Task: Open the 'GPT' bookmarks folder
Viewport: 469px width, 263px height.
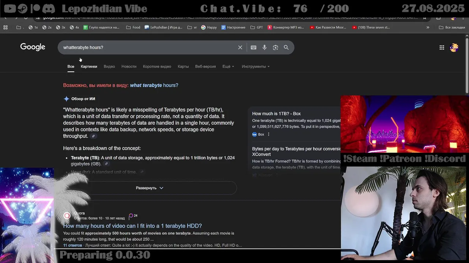Action: pyautogui.click(x=256, y=27)
